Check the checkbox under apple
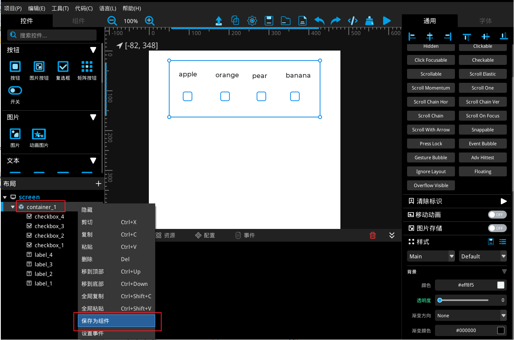 click(188, 96)
